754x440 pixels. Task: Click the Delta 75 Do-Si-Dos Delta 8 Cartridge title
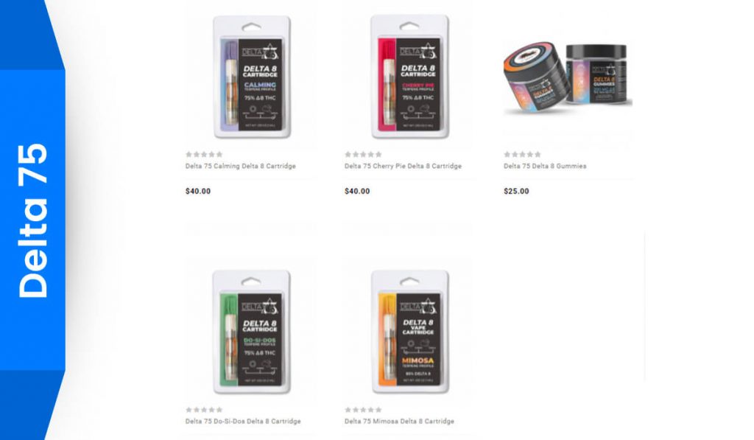243,422
